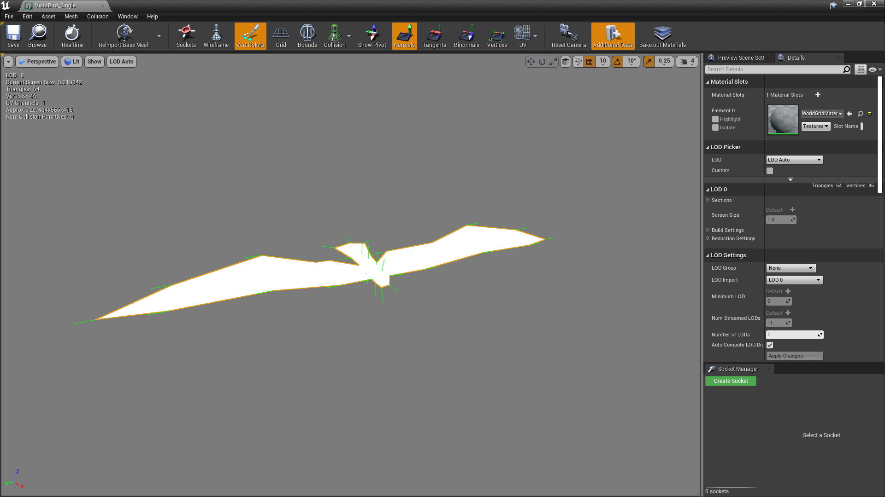Screen dimensions: 885x497
Task: Select the Wireframe view icon
Action: pyautogui.click(x=216, y=36)
